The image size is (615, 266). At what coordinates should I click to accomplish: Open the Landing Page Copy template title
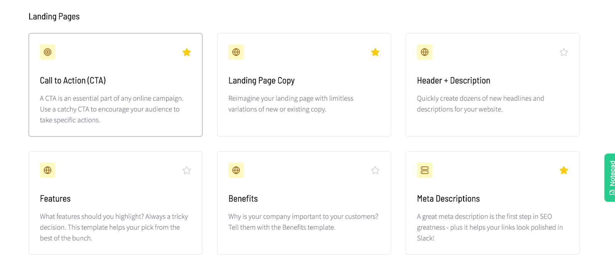(x=261, y=81)
